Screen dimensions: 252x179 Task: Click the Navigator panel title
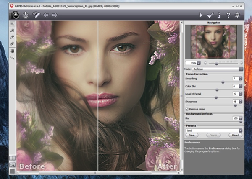tap(214, 23)
